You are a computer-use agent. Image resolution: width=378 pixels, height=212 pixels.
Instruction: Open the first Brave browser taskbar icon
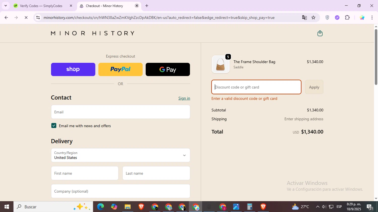click(x=141, y=207)
